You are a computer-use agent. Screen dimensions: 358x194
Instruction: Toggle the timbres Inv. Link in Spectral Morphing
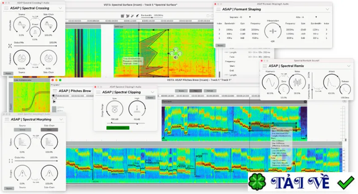36,136
